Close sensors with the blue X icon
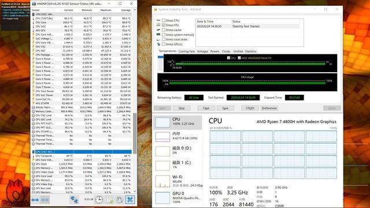The height and width of the screenshot is (208, 370). tap(130, 200)
